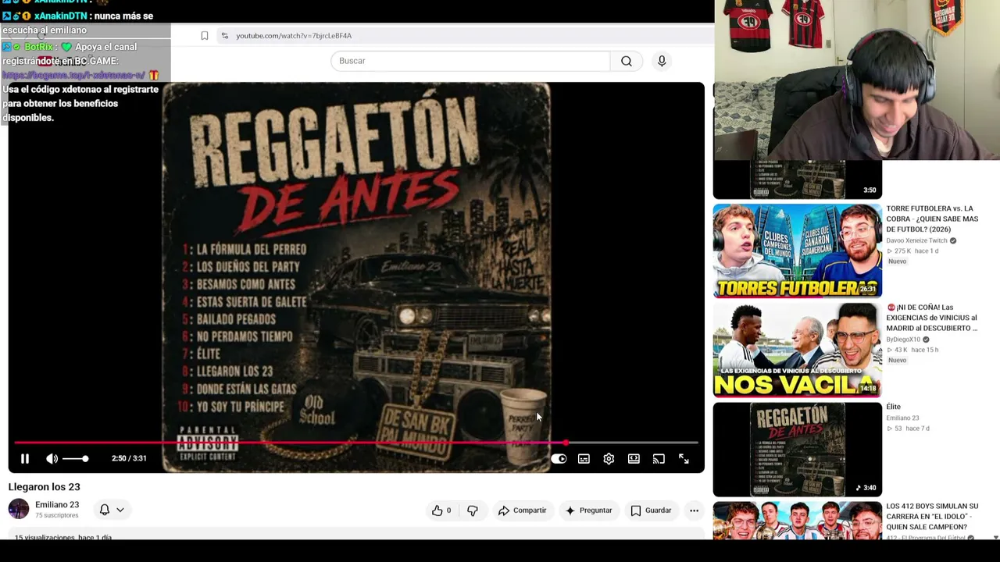
Task: Open the sidebar thumbnail marked 3:50
Action: [797, 180]
